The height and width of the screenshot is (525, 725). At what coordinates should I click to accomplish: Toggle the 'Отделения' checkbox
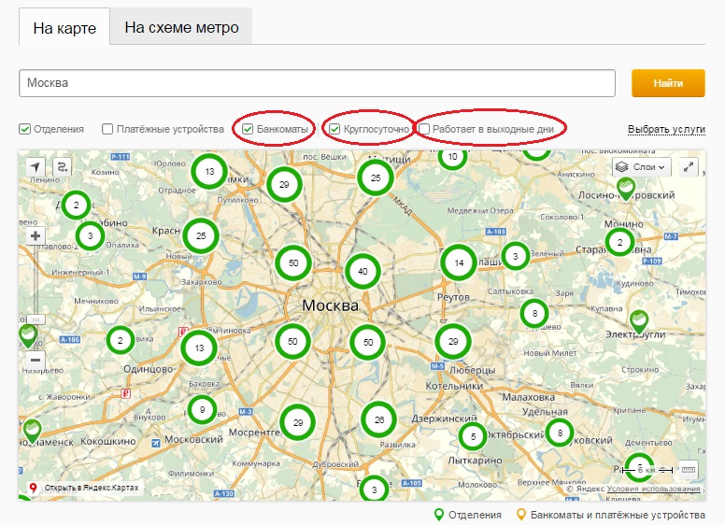click(x=24, y=129)
